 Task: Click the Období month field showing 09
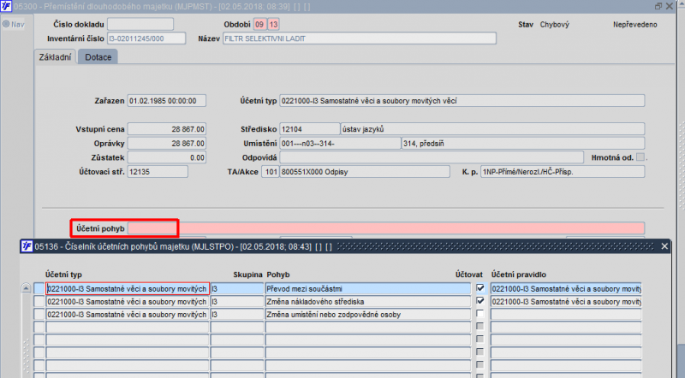[259, 25]
